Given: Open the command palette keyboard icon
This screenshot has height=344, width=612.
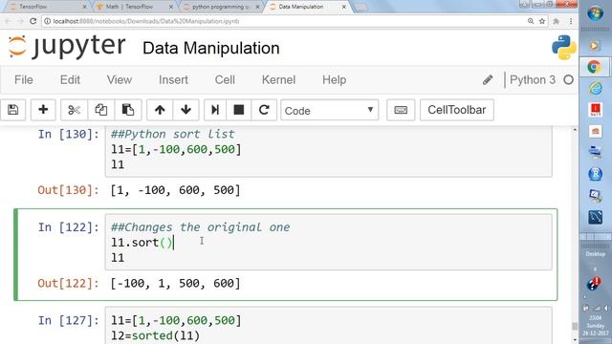Looking at the screenshot, I should click(401, 110).
